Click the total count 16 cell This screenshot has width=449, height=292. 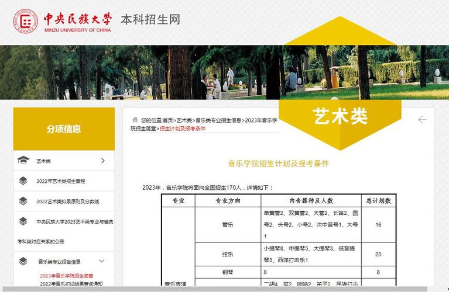click(x=379, y=225)
